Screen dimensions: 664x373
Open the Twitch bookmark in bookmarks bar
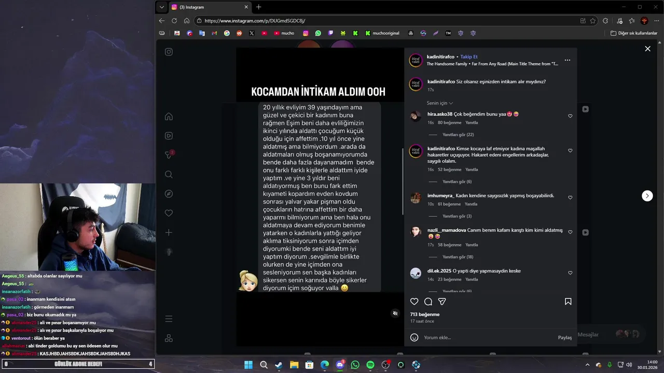pyautogui.click(x=330, y=33)
